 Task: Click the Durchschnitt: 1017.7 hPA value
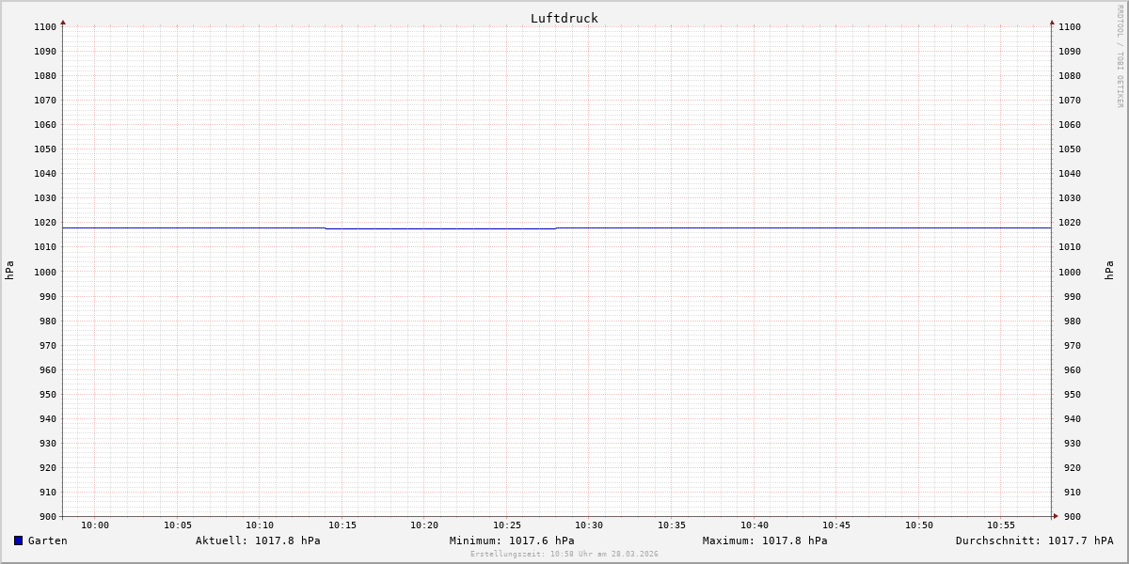[x=1034, y=540]
